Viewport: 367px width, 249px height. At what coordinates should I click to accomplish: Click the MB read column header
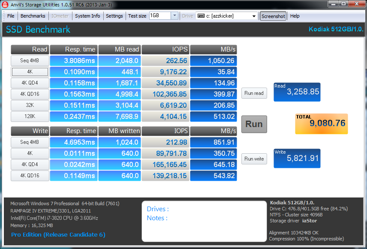[x=120, y=49]
